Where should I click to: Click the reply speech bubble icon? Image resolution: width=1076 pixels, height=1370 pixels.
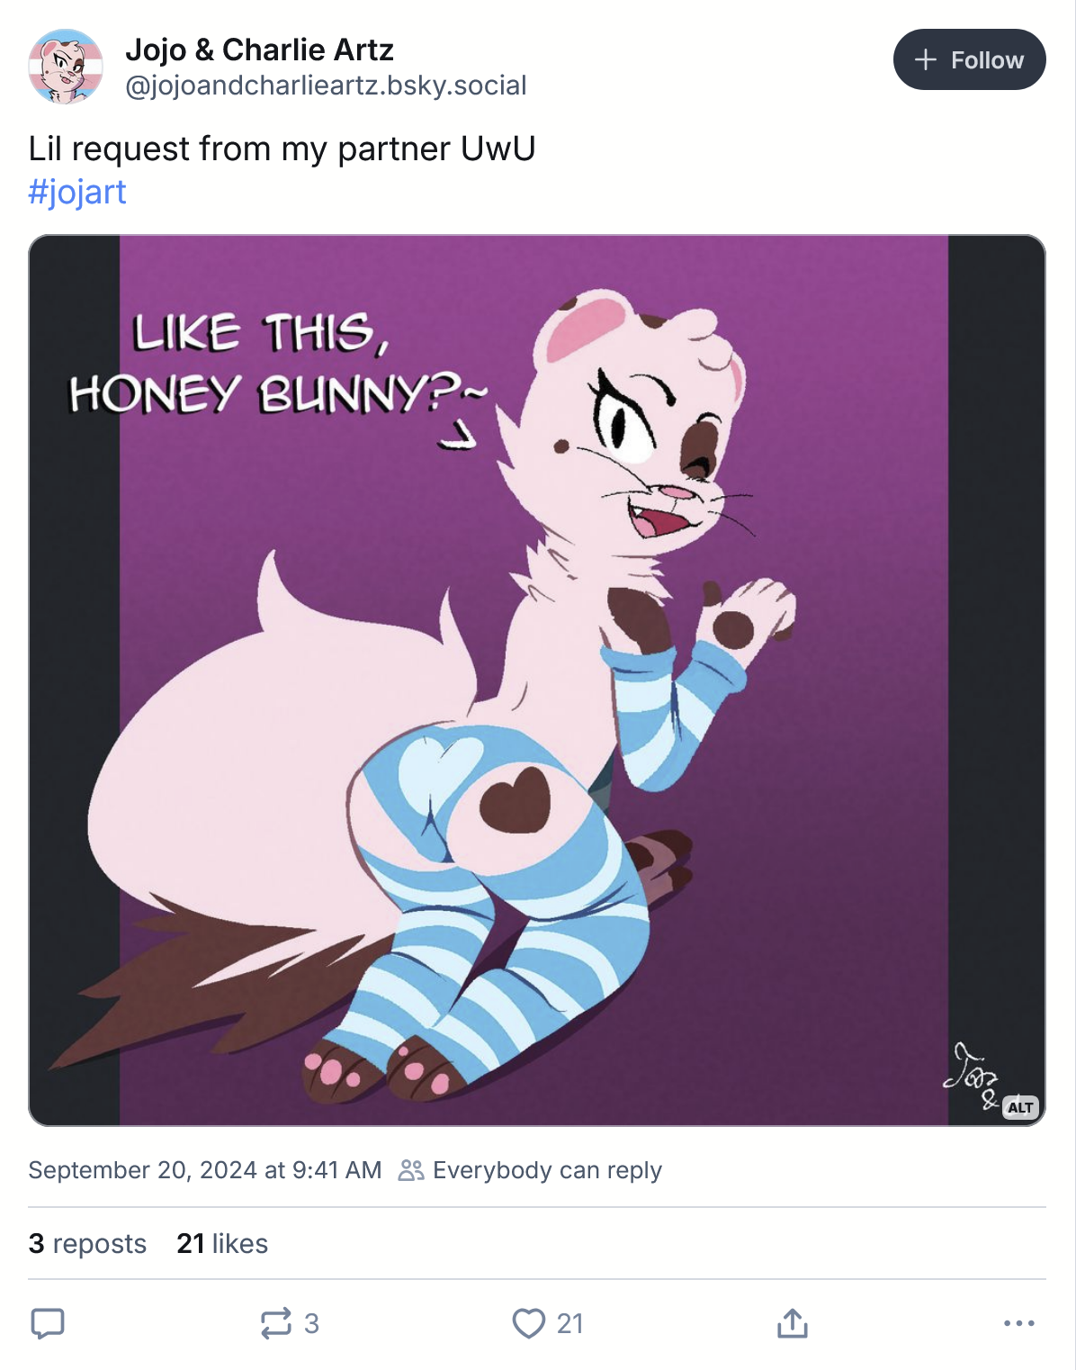pos(48,1323)
